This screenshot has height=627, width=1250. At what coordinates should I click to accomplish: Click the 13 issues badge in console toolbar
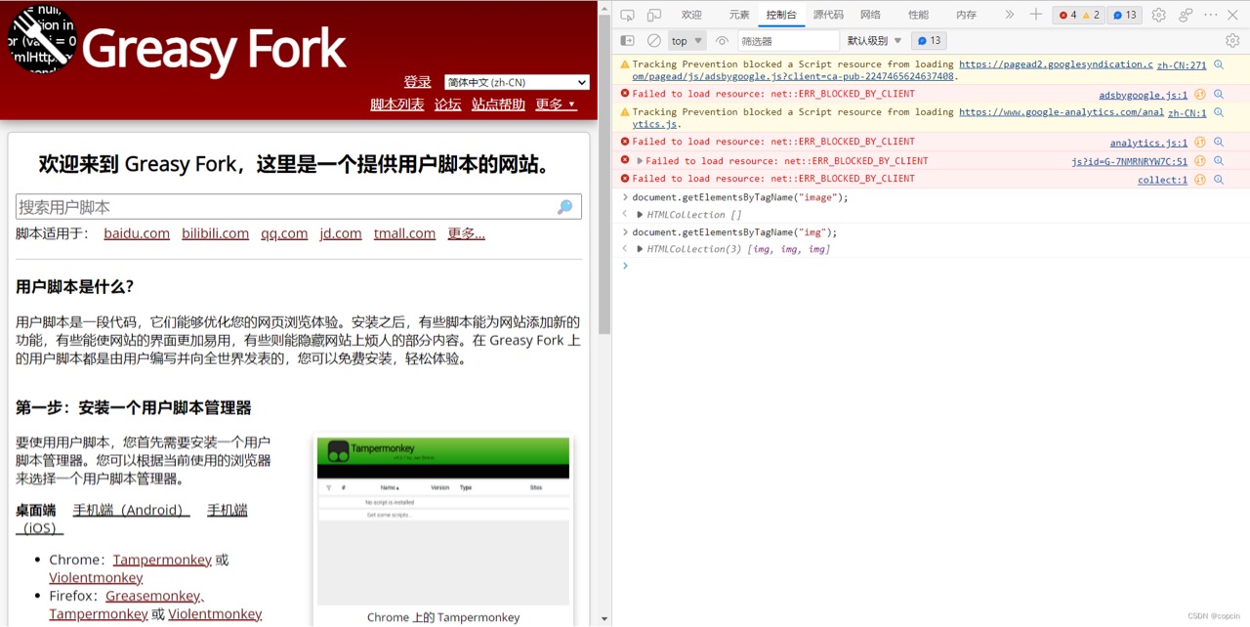(928, 41)
